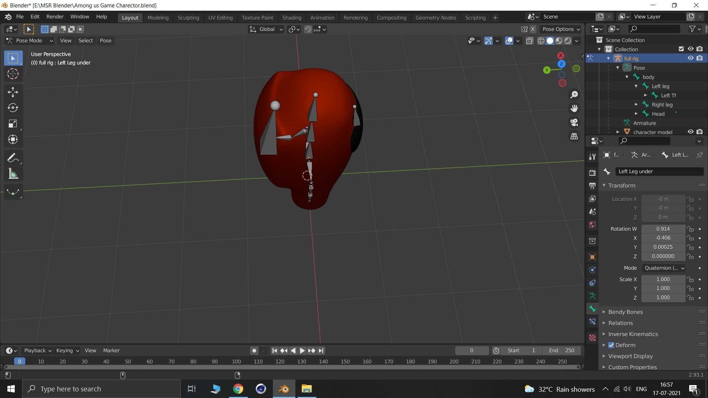Viewport: 708px width, 398px height.
Task: Add a new workspace with plus button
Action: pos(495,18)
